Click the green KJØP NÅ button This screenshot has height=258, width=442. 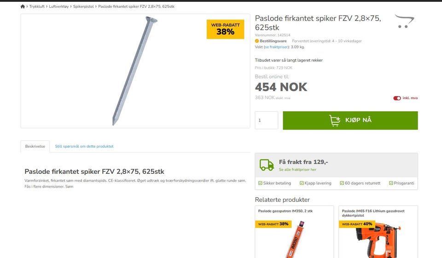pos(350,120)
